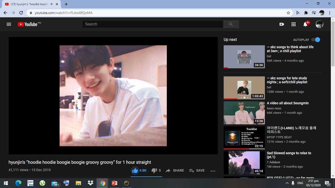
Task: Open 'Sad Slowed songs to relax to' title
Action: 289,155
